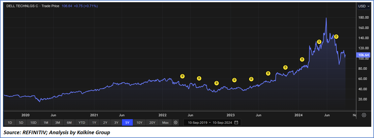Switch chart to 1M range
This screenshot has width=374, height=138.
pyautogui.click(x=46, y=122)
